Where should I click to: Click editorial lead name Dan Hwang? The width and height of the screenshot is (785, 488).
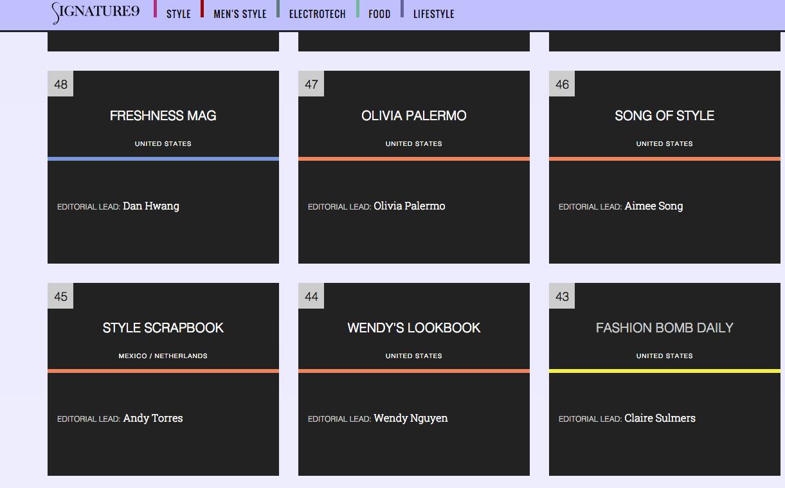point(151,206)
